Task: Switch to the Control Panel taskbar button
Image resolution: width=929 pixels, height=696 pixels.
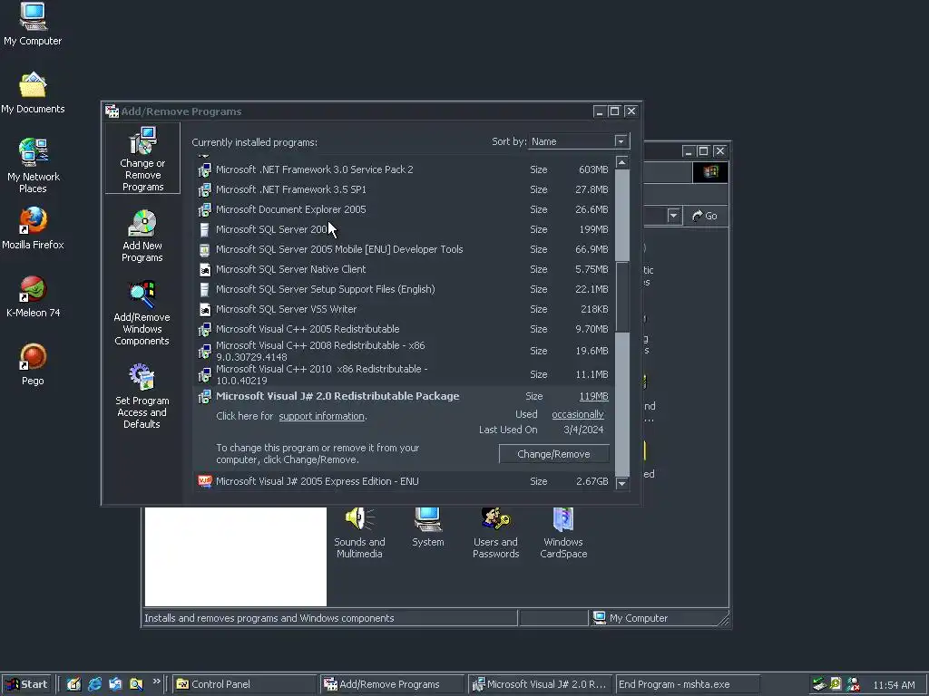Action: pos(245,684)
